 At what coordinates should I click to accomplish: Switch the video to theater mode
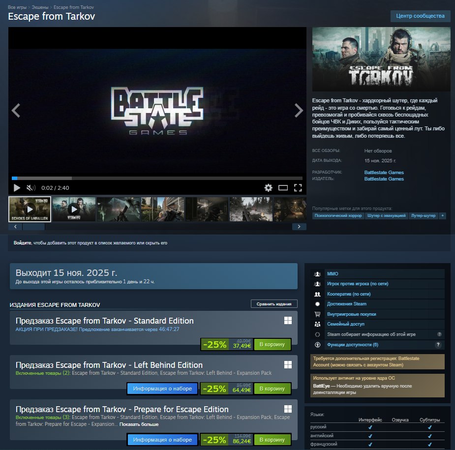[x=283, y=187]
